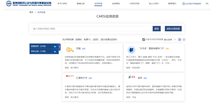Click the user account icon for 山东现代学院教师
Image resolution: width=219 pixels, height=111 pixels.
[x=184, y=4]
